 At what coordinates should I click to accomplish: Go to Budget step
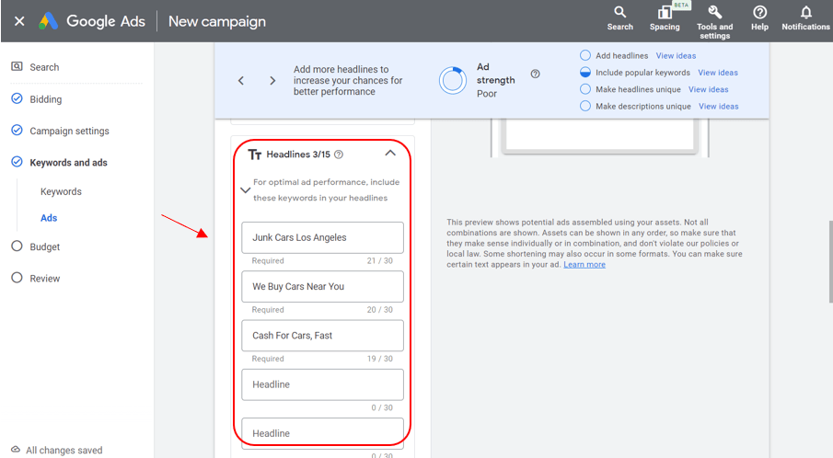point(44,246)
